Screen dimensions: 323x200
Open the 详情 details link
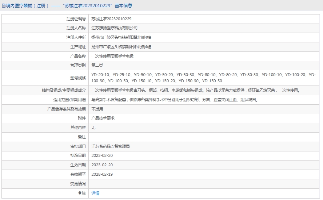(x=95, y=193)
